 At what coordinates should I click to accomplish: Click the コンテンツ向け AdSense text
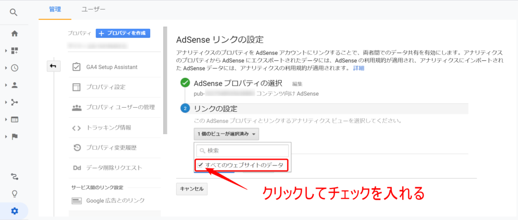point(287,94)
